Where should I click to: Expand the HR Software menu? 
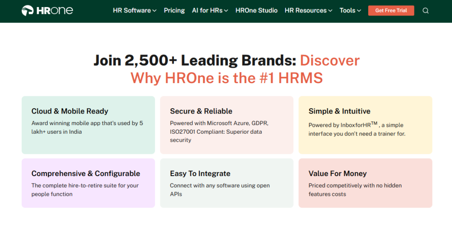tap(135, 11)
